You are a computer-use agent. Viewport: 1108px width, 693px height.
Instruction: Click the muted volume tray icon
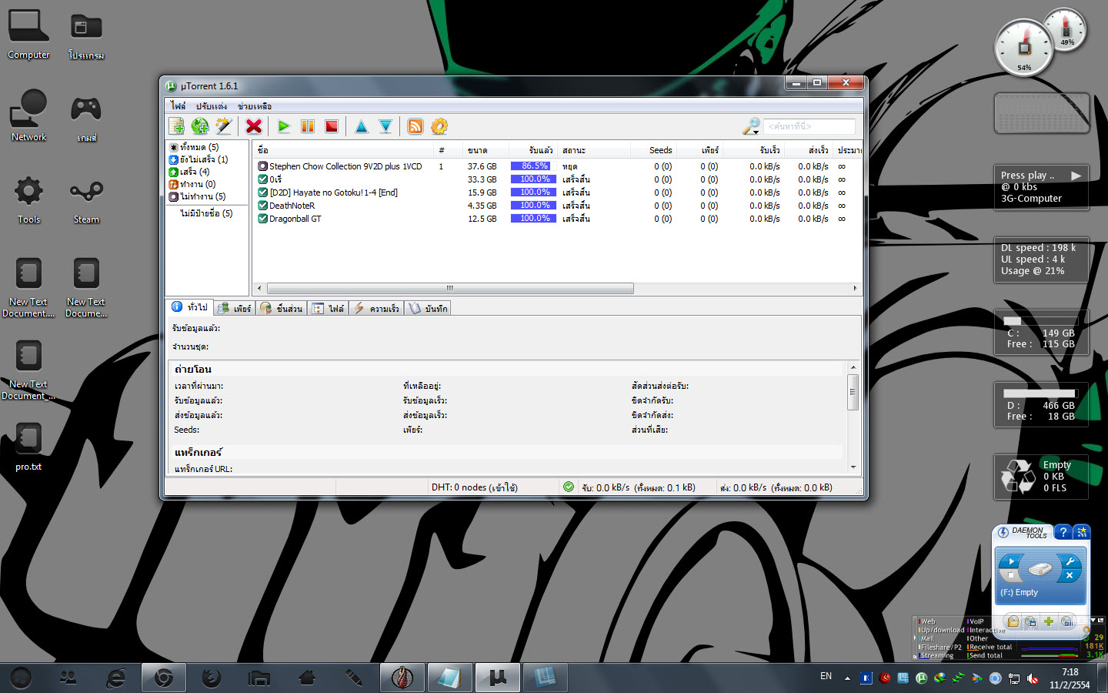(1032, 678)
